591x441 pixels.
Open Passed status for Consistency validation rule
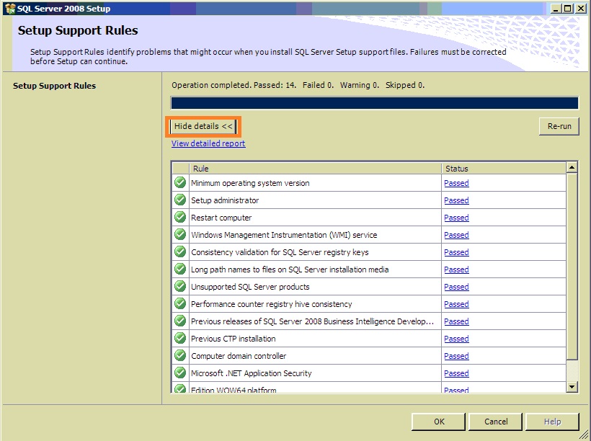click(x=456, y=252)
